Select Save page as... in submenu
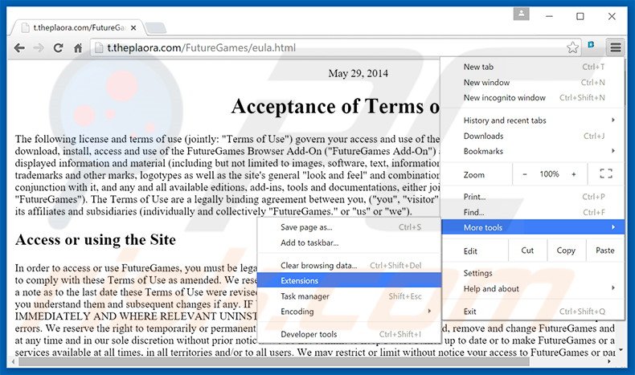This screenshot has width=635, height=375. (349, 227)
